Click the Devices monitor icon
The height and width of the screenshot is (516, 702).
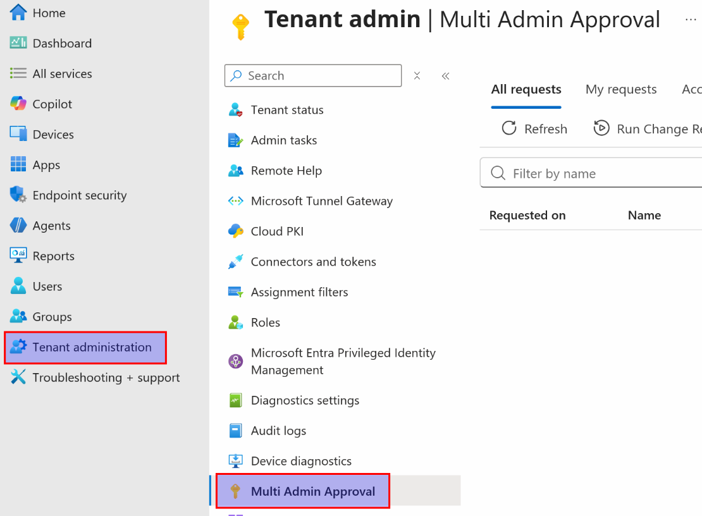click(x=18, y=134)
